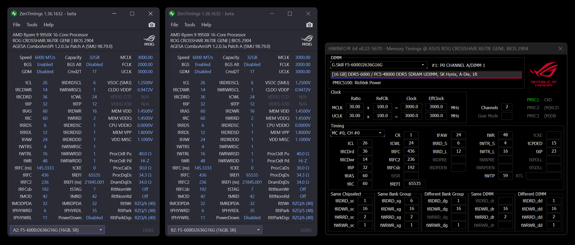Click the UCLK Clock field showing 3000.0
This screenshot has height=245, width=575.
pos(411,116)
